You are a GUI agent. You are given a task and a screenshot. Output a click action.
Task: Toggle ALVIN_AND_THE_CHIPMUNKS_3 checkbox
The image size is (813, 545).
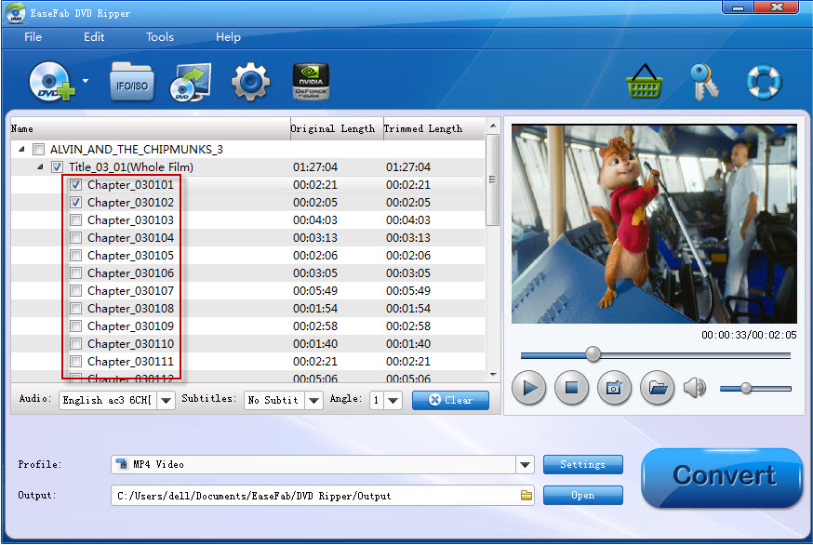click(x=38, y=150)
